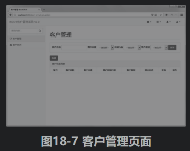This screenshot has height=151, width=190.
Task: Open a new browser tab with plus
Action: pyautogui.click(x=44, y=10)
